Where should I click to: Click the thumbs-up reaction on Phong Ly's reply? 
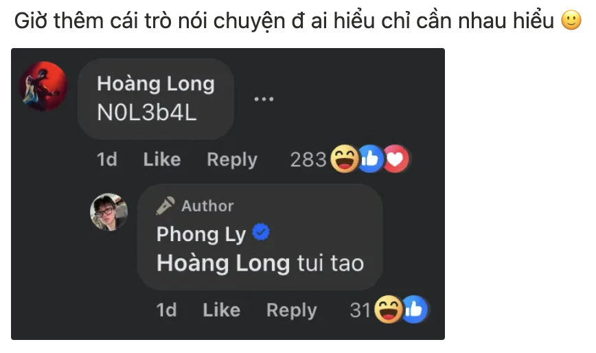tap(414, 309)
